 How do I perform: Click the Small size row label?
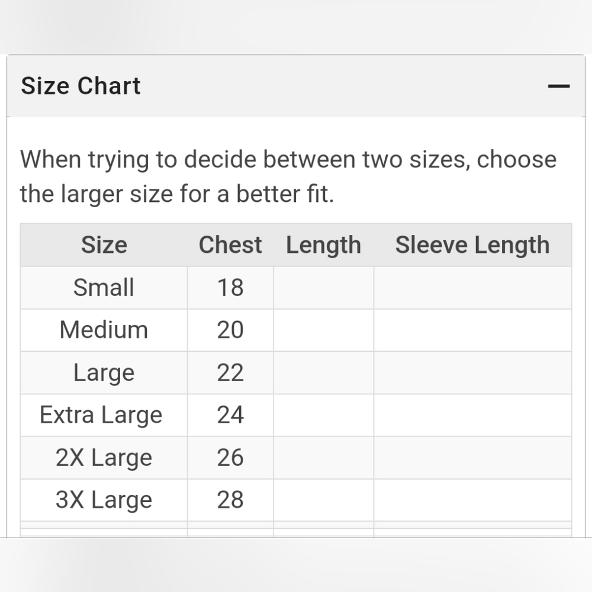pyautogui.click(x=104, y=287)
